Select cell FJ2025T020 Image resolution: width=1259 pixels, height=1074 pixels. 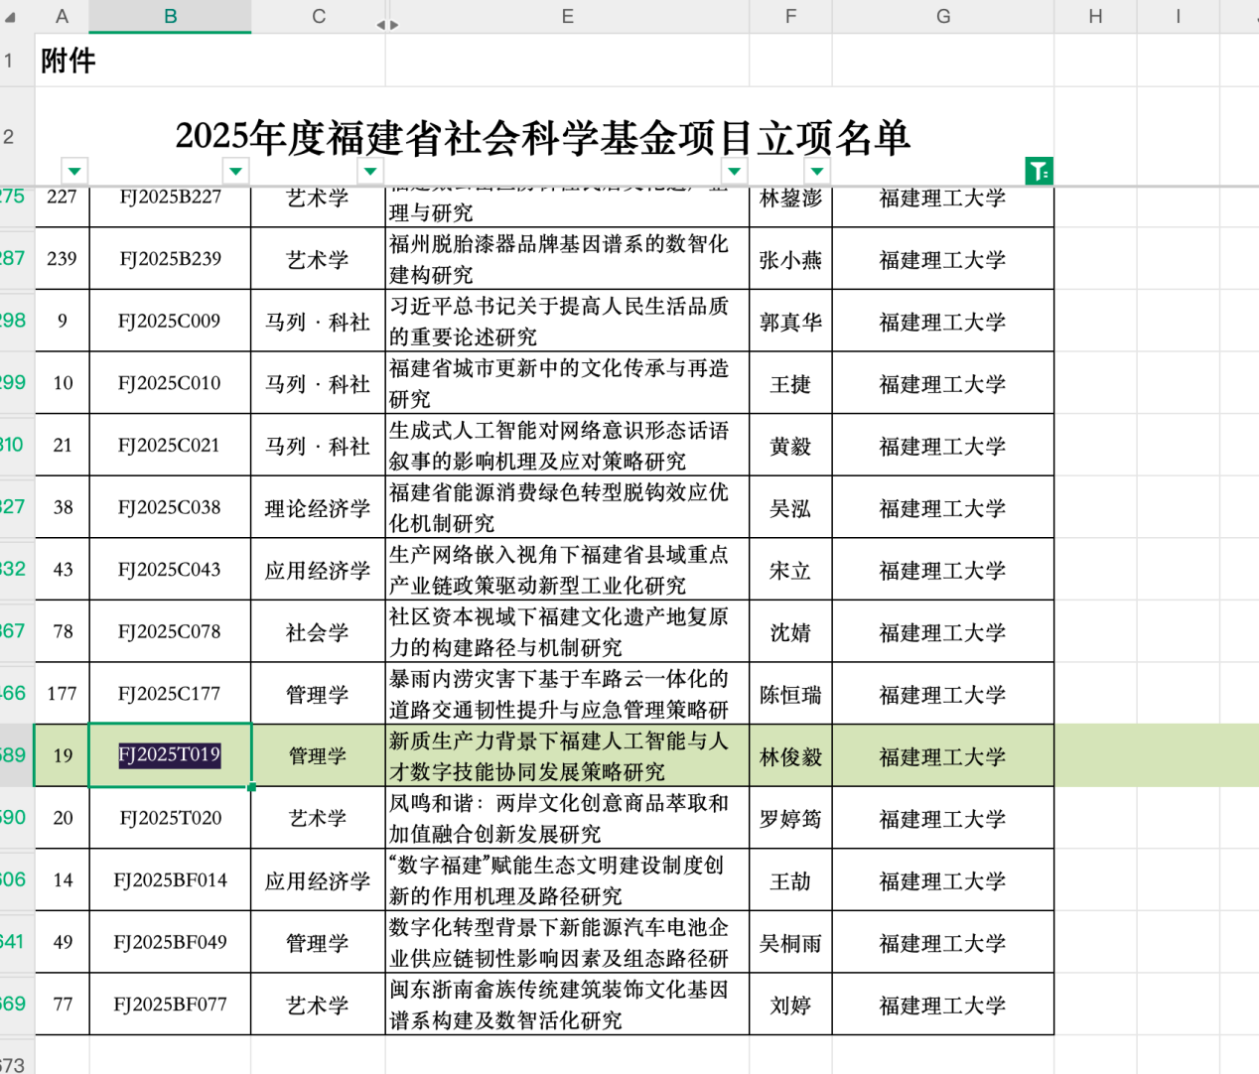(170, 818)
